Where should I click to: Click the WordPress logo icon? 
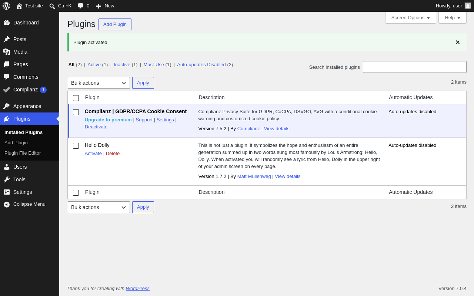[x=6, y=6]
